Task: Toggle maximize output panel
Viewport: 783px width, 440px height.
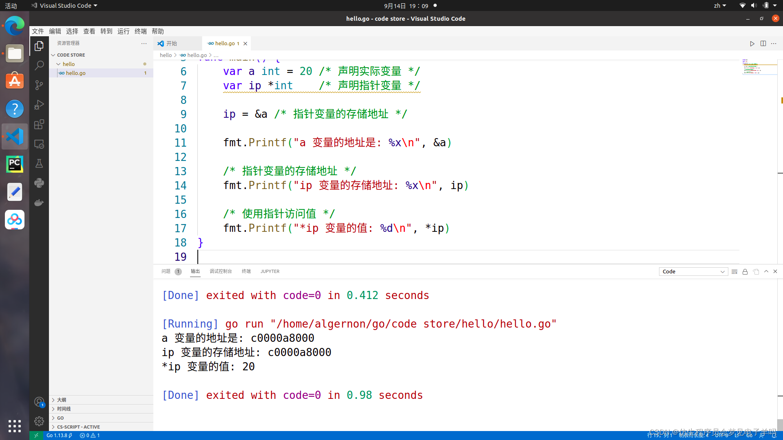Action: point(765,271)
